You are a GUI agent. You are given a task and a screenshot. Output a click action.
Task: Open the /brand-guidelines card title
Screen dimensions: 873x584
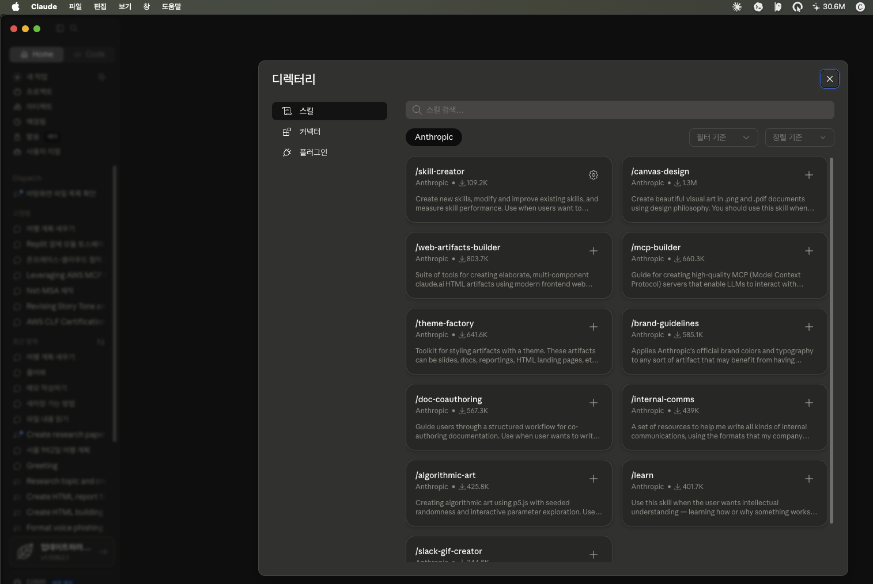665,323
